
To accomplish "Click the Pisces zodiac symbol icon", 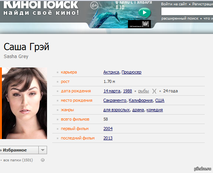I will 154,91.
